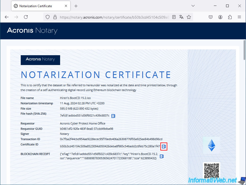Toggle reader view in the address bar
Image resolution: width=246 pixels, height=185 pixels.
[x=174, y=17]
